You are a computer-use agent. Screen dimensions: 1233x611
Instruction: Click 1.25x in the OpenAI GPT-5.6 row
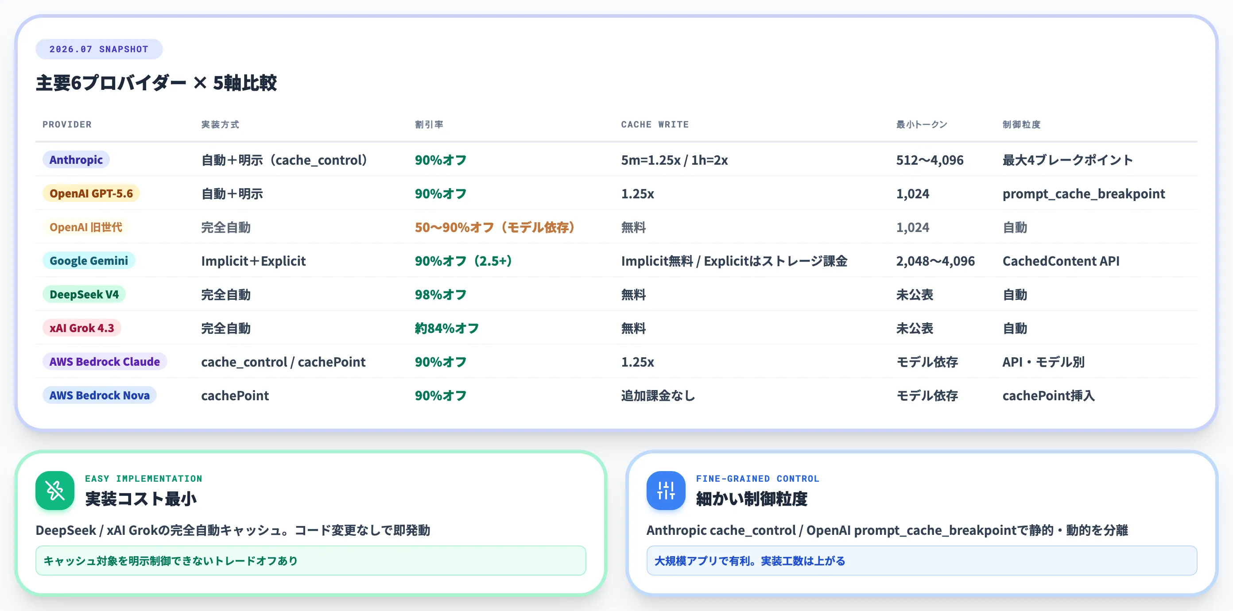637,193
